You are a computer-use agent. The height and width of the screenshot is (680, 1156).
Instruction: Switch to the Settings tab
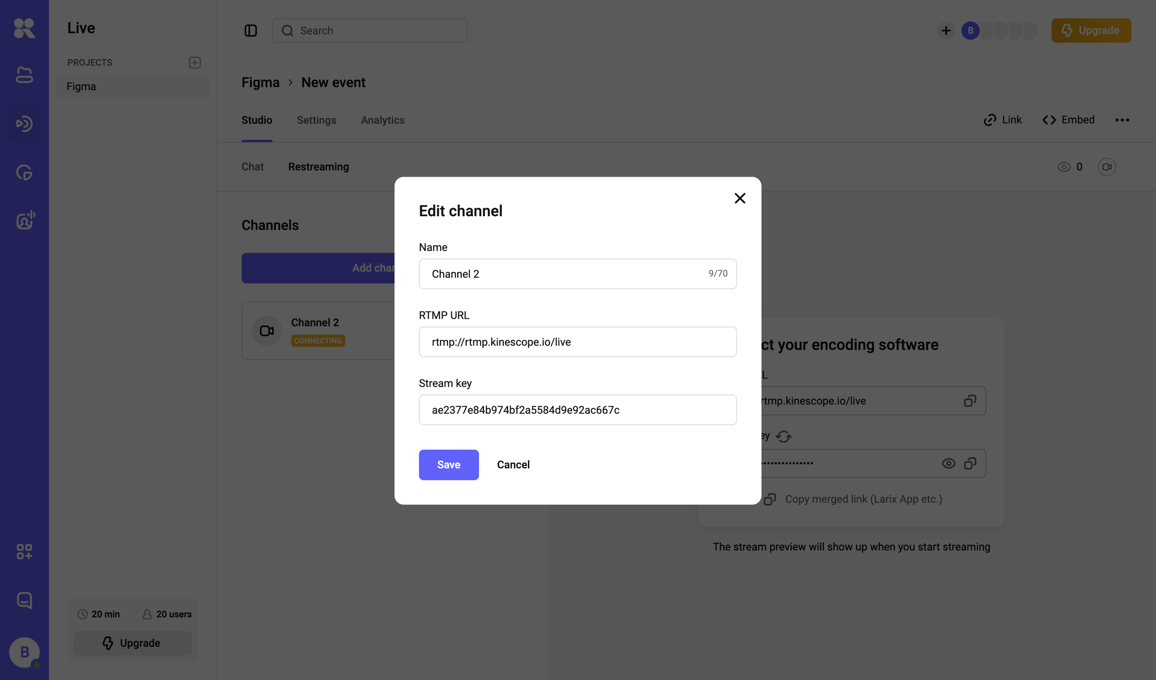(x=316, y=120)
